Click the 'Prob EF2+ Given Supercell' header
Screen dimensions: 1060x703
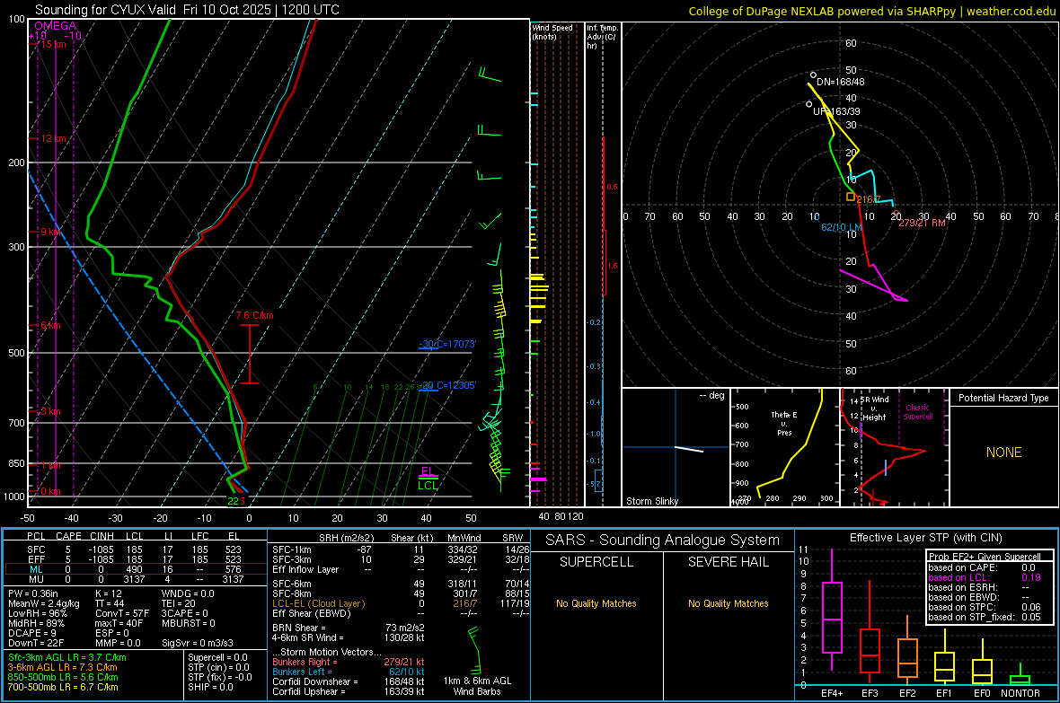pyautogui.click(x=985, y=557)
